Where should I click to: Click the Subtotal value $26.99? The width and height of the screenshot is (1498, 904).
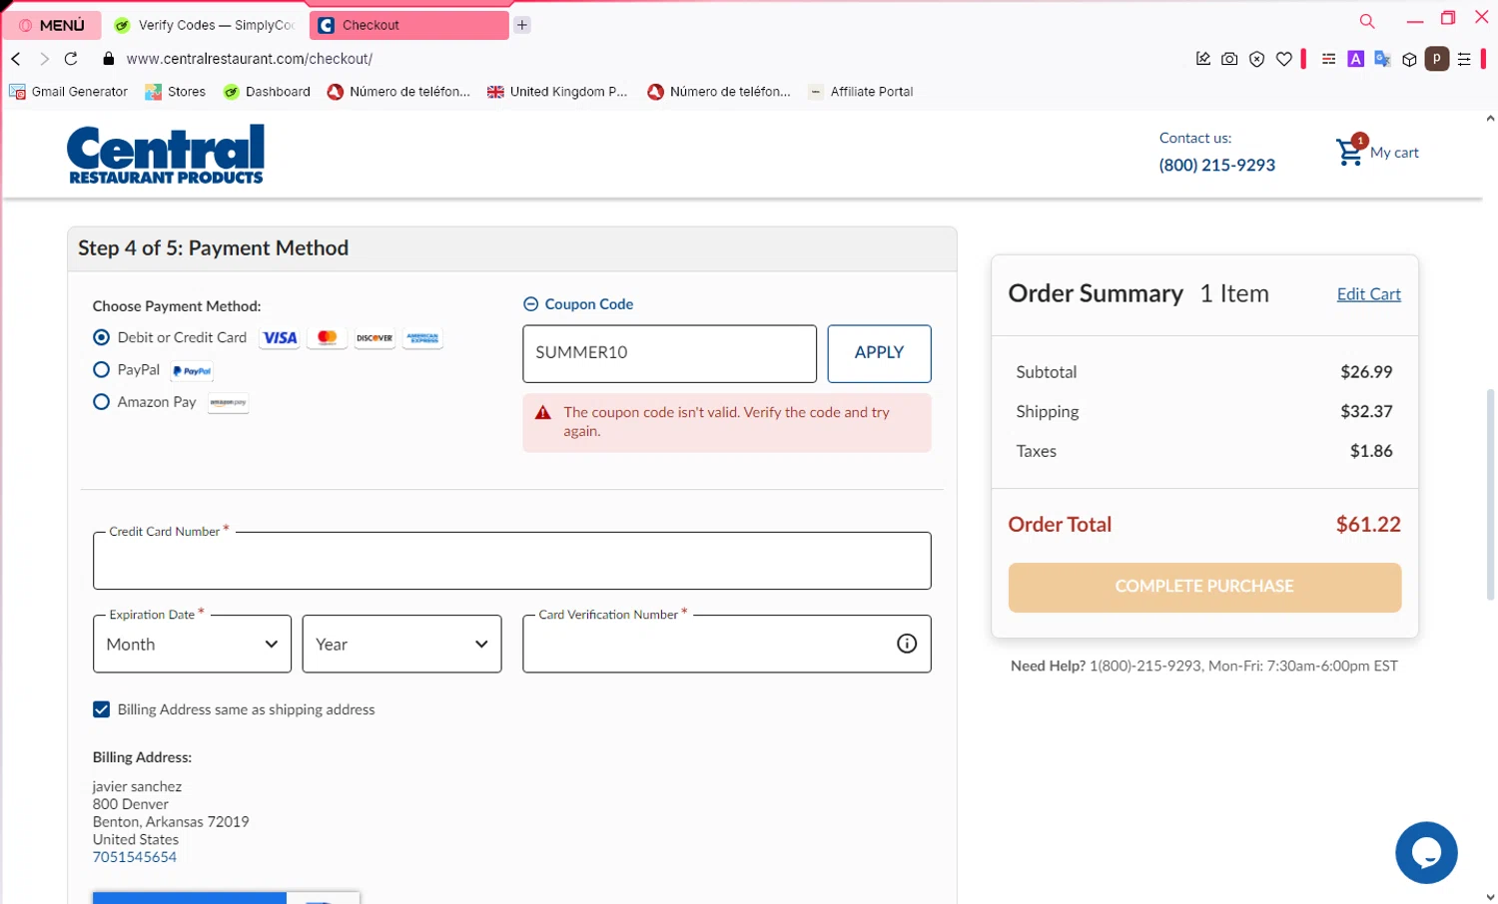[1366, 372]
